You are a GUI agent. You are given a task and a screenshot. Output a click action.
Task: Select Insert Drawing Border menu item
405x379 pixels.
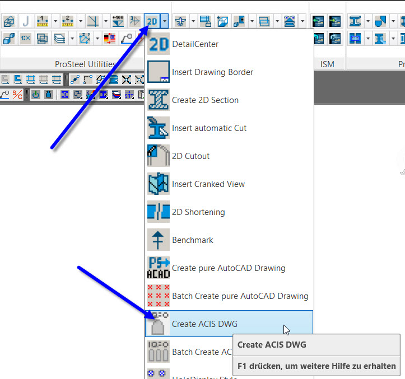point(229,72)
